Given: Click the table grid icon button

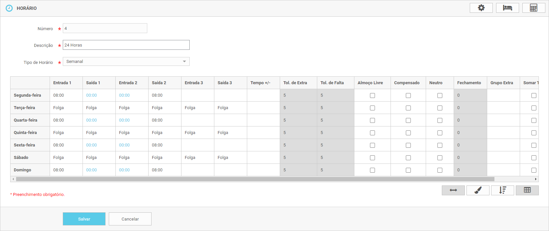Looking at the screenshot, I should tap(527, 190).
